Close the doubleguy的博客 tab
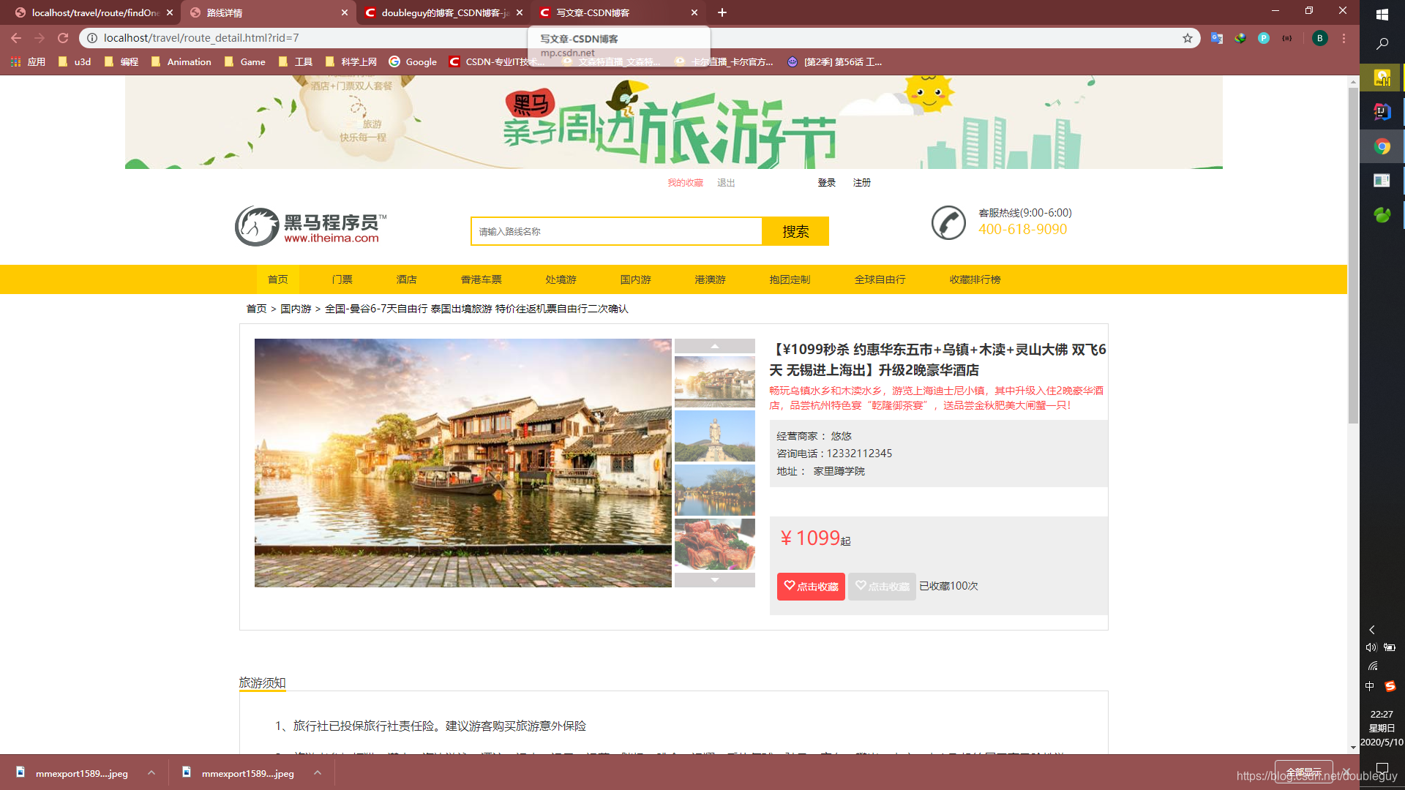The width and height of the screenshot is (1405, 790). [x=520, y=12]
